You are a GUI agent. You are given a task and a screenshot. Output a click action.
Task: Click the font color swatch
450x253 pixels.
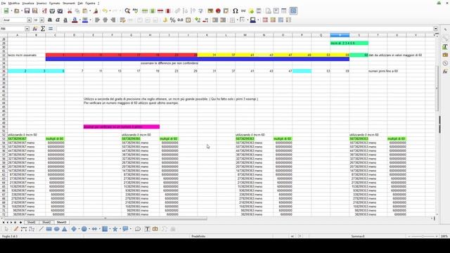[75, 20]
